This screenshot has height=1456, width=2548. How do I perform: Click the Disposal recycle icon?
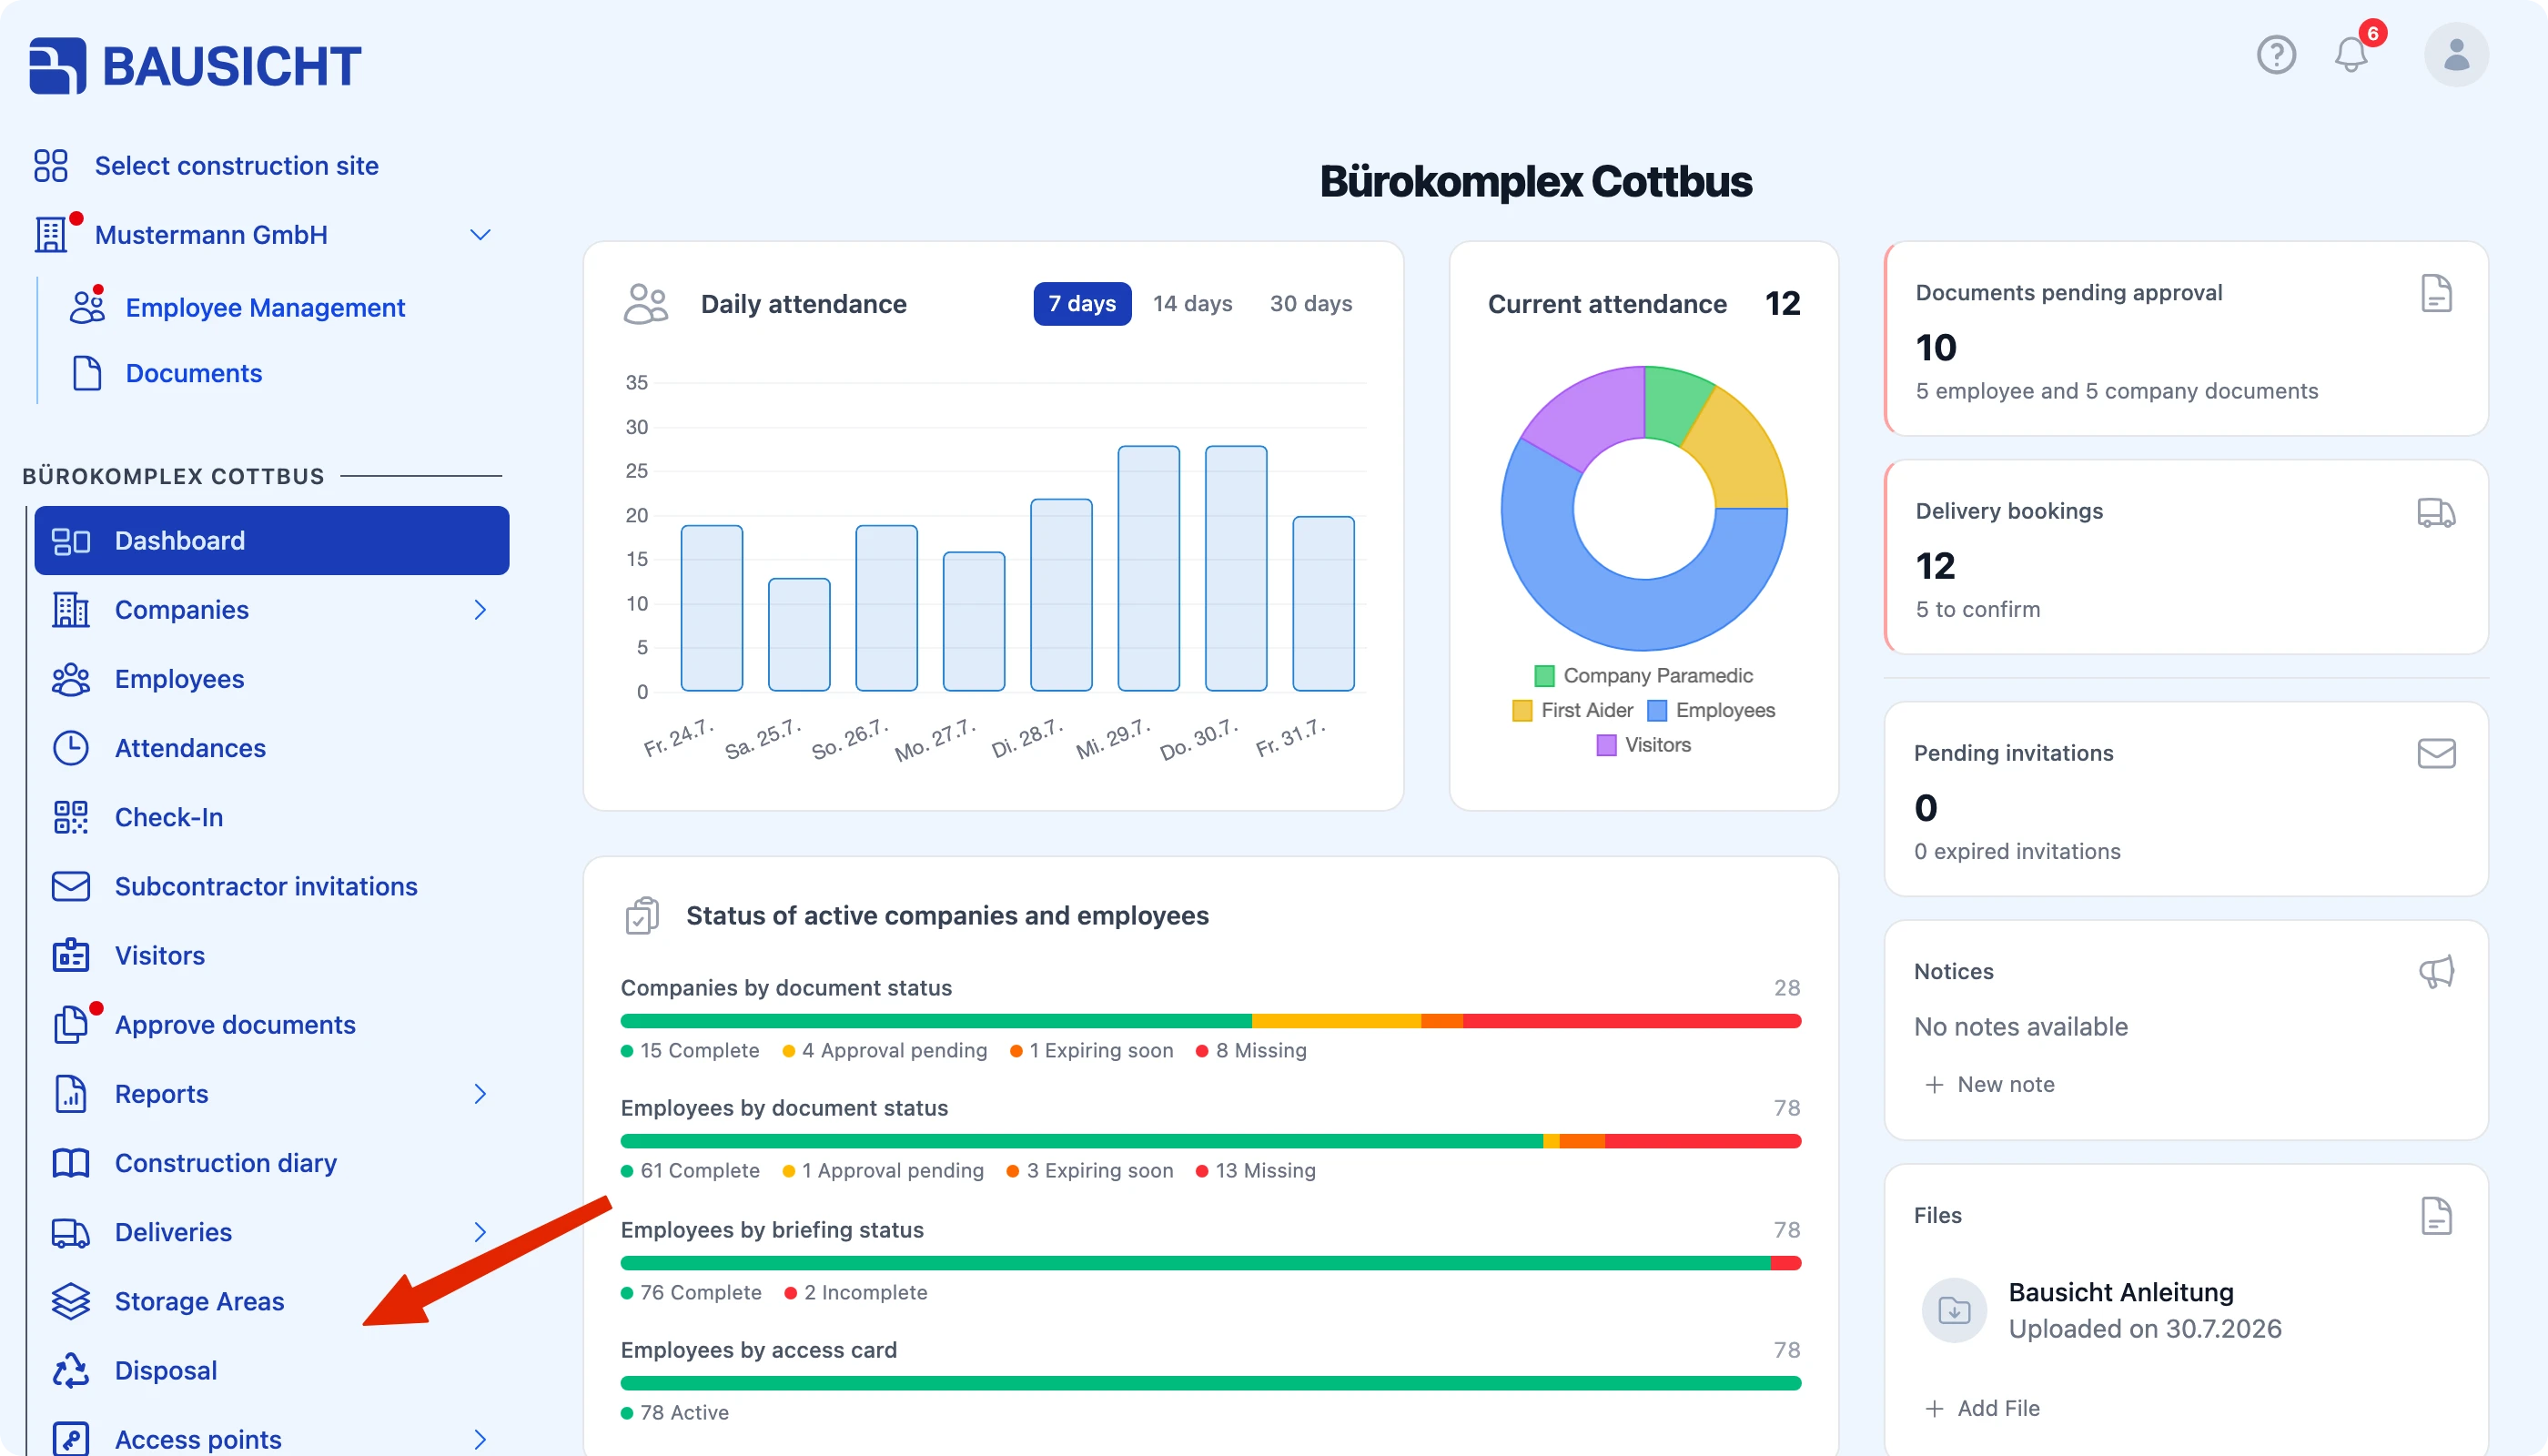(x=70, y=1370)
